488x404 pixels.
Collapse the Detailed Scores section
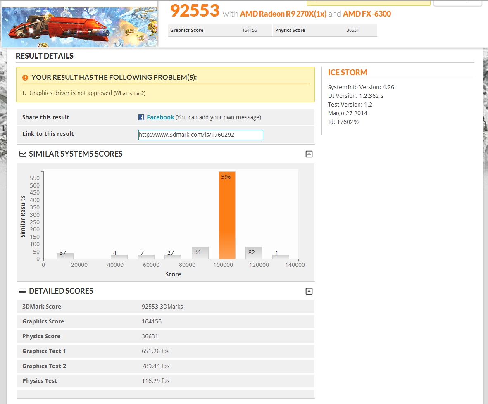click(309, 291)
